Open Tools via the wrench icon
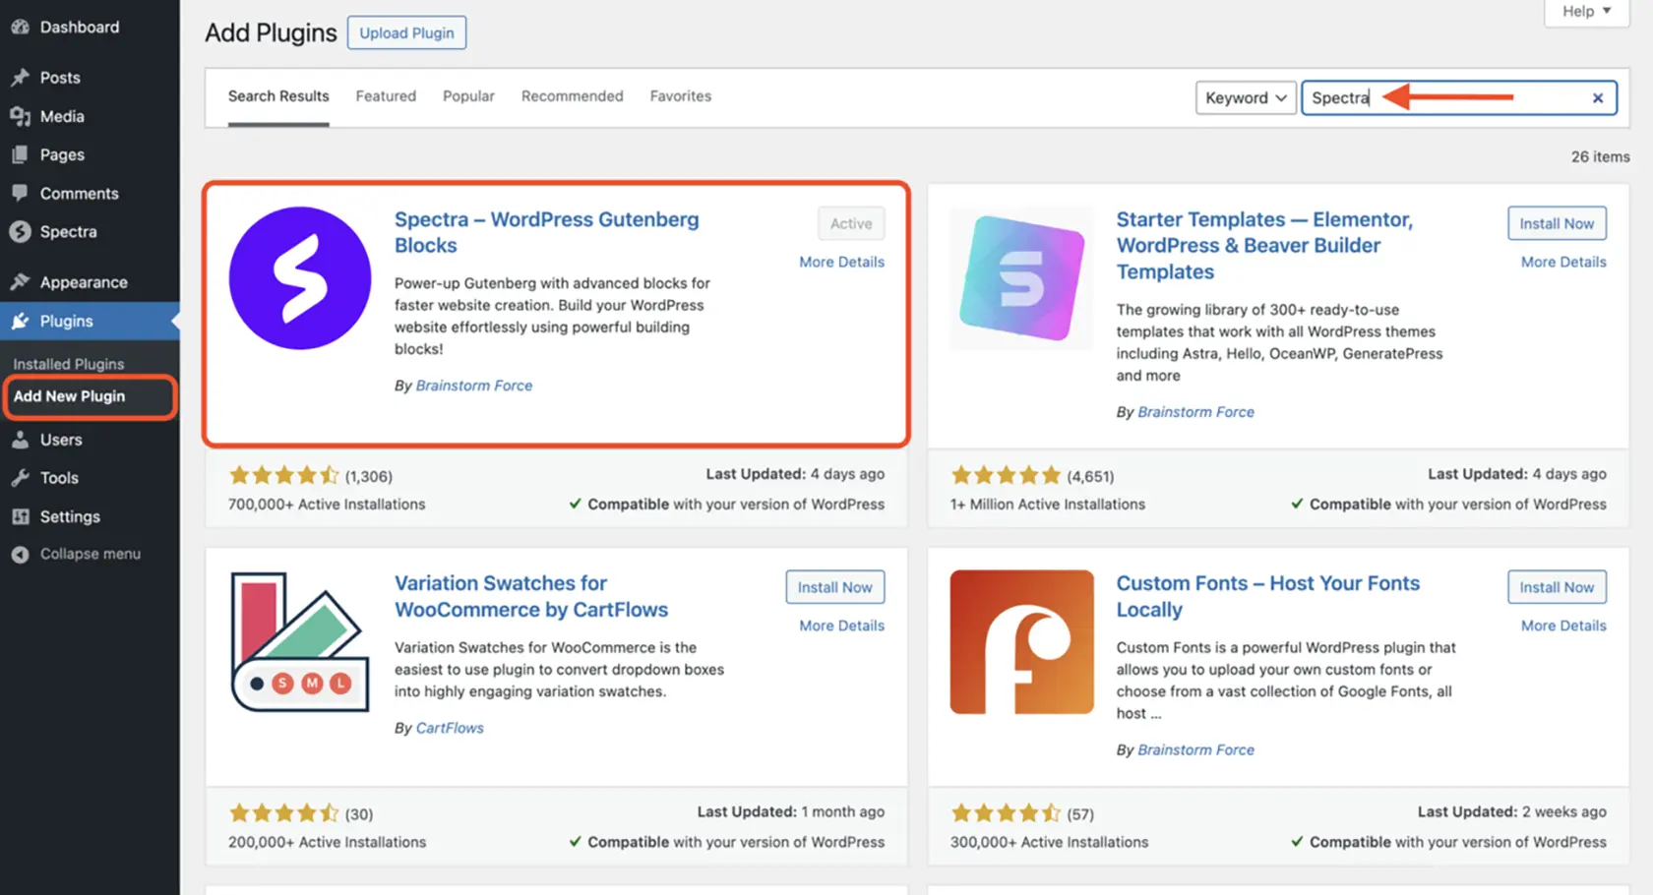This screenshot has height=895, width=1653. [x=20, y=478]
